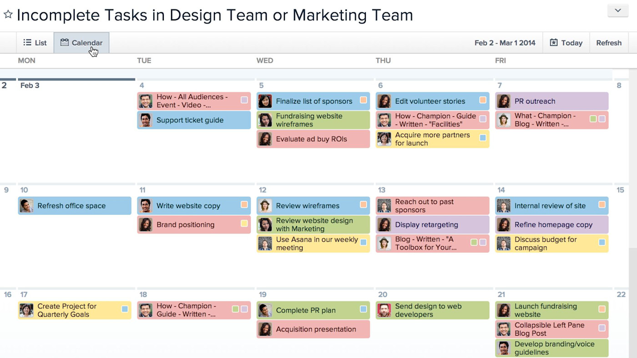
Task: Click assignee avatar on PR outreach task
Action: pos(503,101)
